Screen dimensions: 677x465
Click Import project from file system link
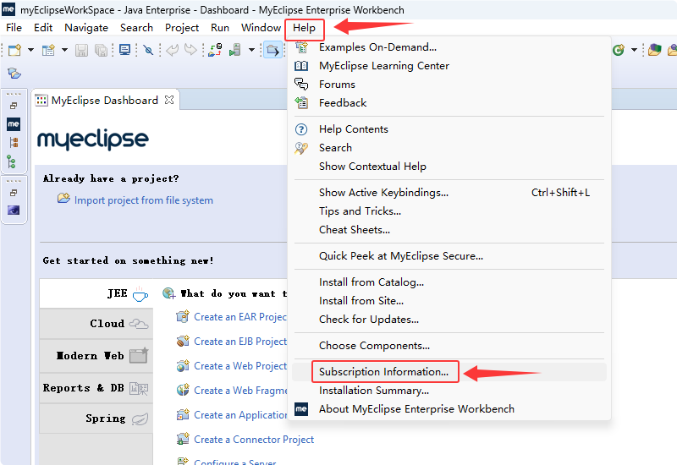pos(143,200)
